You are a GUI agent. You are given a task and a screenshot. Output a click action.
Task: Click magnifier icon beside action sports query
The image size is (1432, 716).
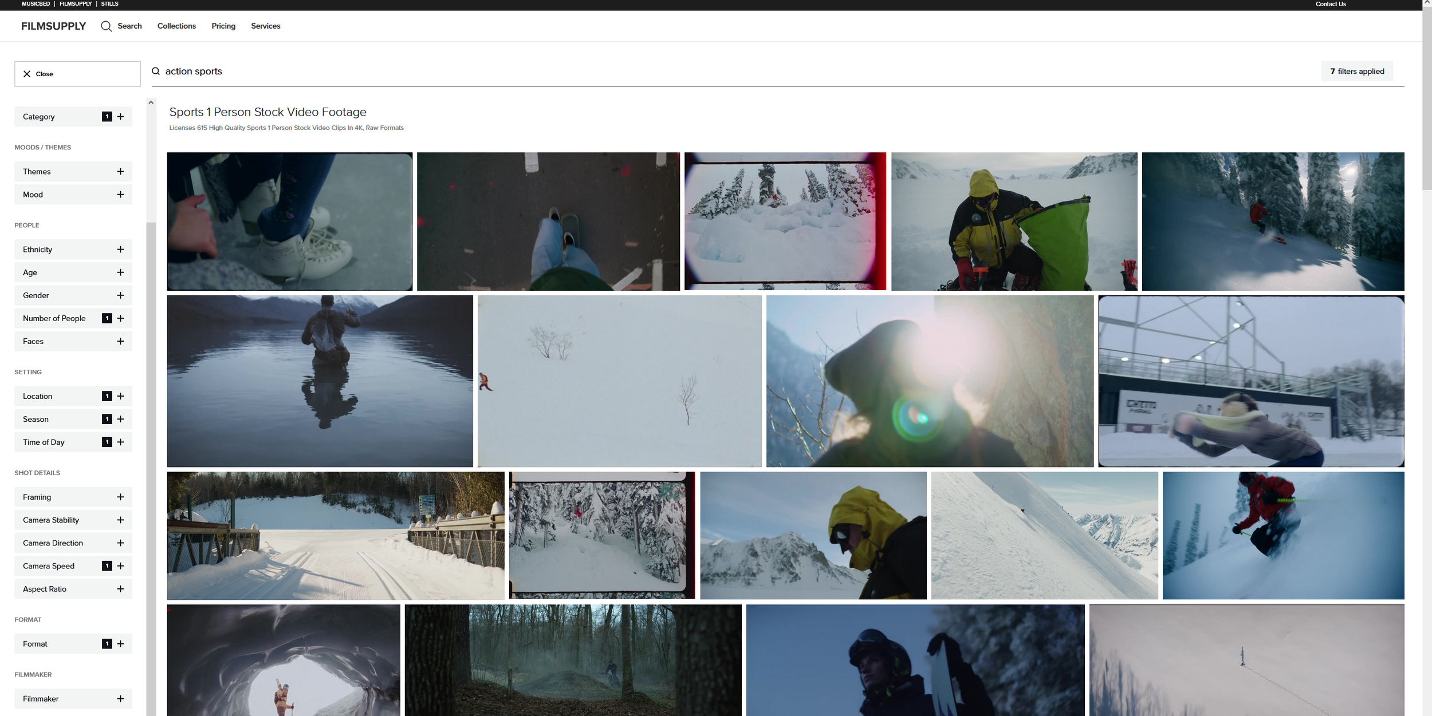click(x=156, y=72)
